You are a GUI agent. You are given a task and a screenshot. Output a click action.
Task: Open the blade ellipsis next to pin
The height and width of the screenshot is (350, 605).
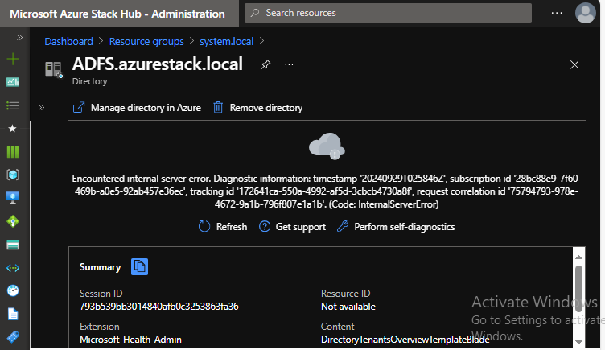click(289, 64)
